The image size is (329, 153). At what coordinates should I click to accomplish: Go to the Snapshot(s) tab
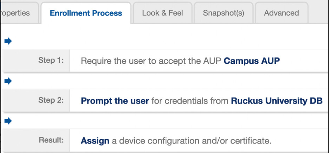point(223,13)
